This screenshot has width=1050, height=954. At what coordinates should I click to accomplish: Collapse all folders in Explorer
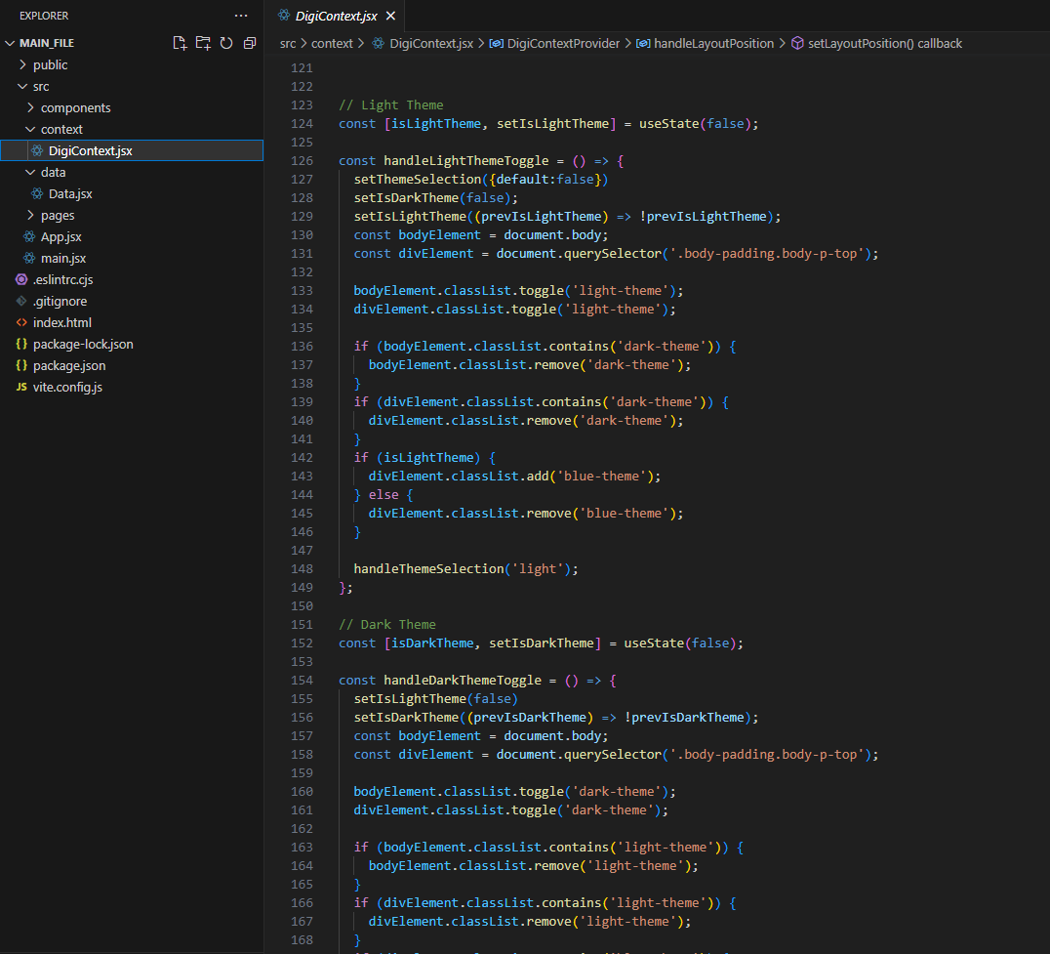click(x=250, y=43)
